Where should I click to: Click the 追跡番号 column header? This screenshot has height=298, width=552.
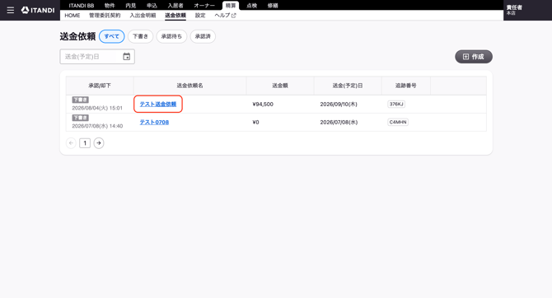pyautogui.click(x=406, y=86)
